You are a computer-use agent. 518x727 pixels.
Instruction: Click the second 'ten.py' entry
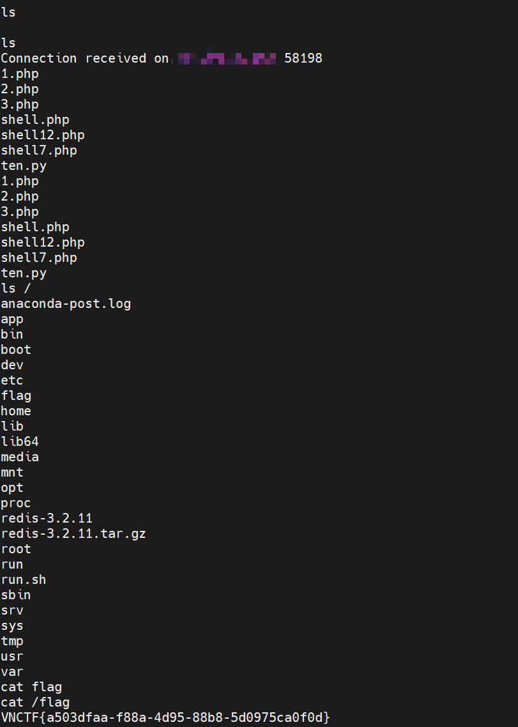coord(24,273)
